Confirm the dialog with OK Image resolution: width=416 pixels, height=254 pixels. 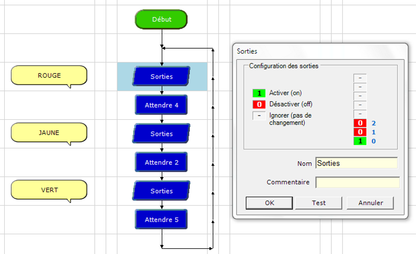pos(269,203)
